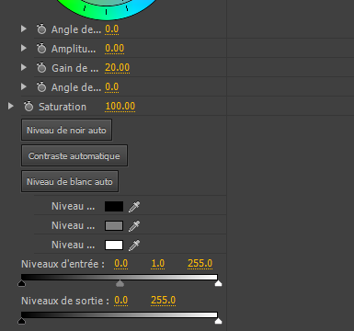Expand the Gain de ... property

24,67
